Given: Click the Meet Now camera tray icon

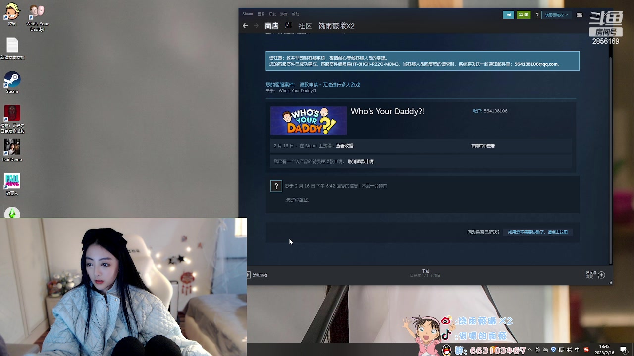Looking at the screenshot, I should [538, 350].
